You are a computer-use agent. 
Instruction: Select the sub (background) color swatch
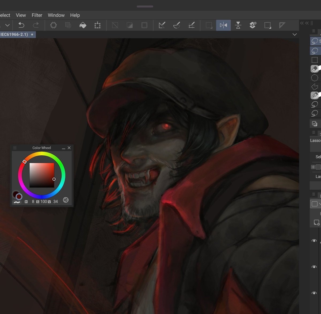tap(19, 197)
